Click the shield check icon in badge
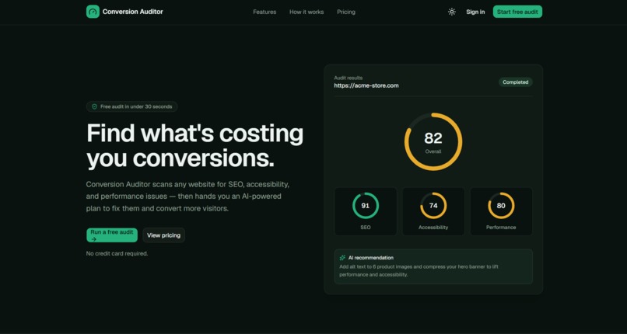The width and height of the screenshot is (627, 334). [94, 106]
